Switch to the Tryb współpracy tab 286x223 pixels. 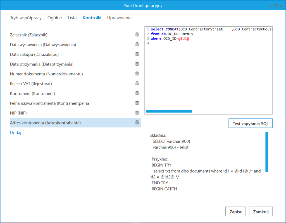click(26, 18)
